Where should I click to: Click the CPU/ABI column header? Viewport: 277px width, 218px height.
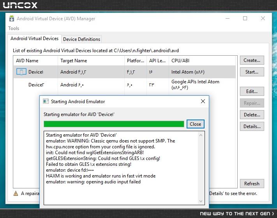tap(202, 61)
